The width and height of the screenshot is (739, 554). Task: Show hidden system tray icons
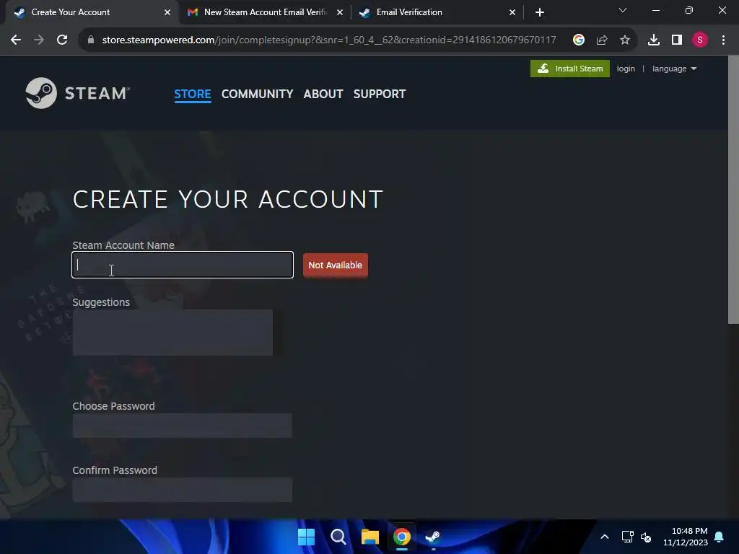tap(605, 537)
